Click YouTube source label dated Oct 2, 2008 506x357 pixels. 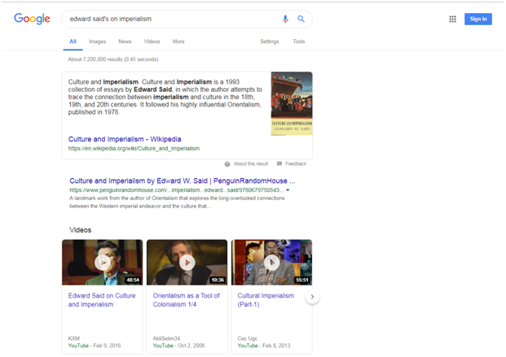(163, 346)
